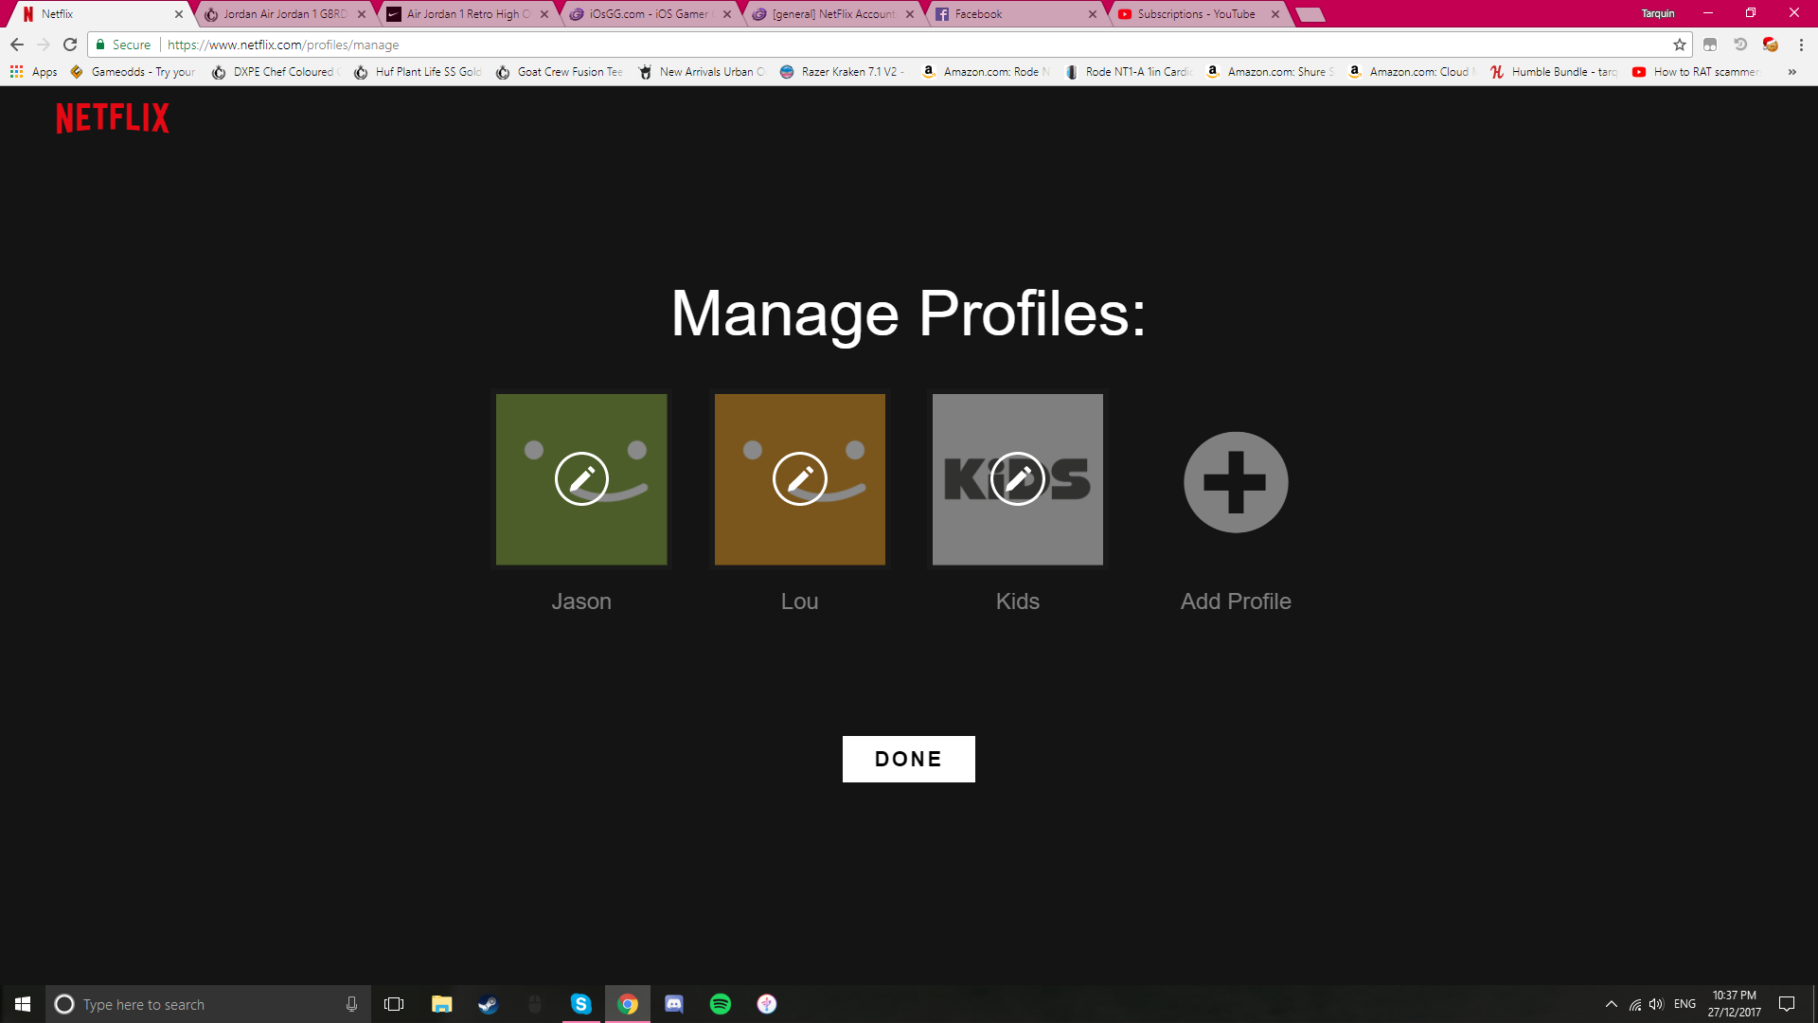Open the clock showing 10:37 PM
Viewport: 1818px width, 1023px height.
(x=1734, y=1004)
